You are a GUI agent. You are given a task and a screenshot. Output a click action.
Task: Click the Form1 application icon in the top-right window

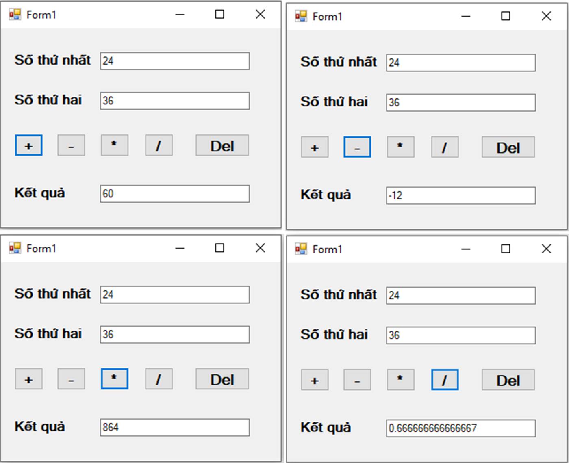pyautogui.click(x=301, y=16)
